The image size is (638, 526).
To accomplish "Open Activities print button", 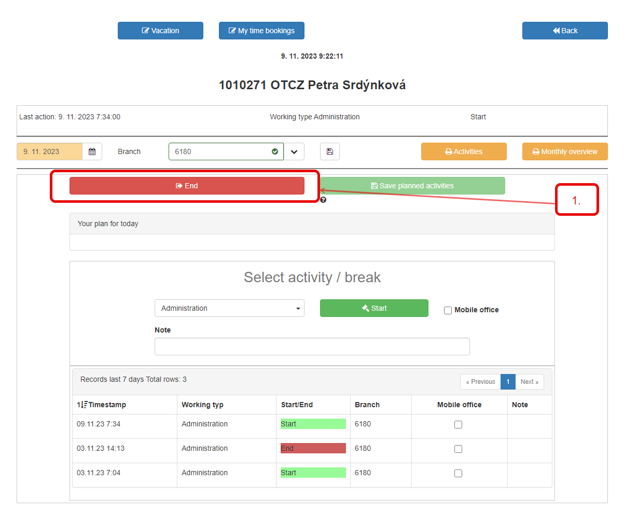I will pos(464,151).
